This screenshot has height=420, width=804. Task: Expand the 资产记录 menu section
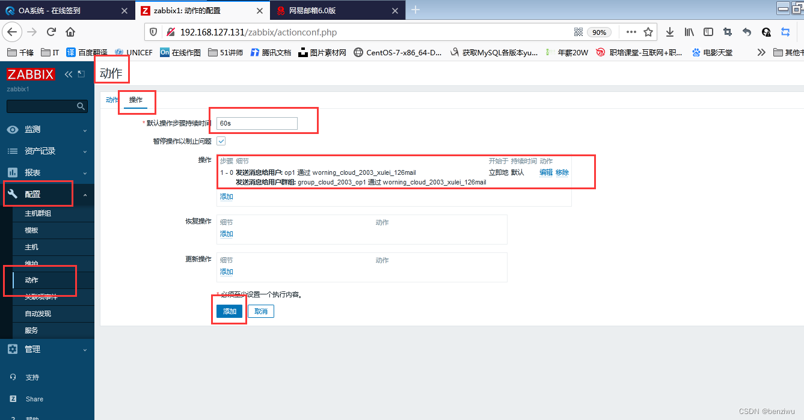point(47,151)
